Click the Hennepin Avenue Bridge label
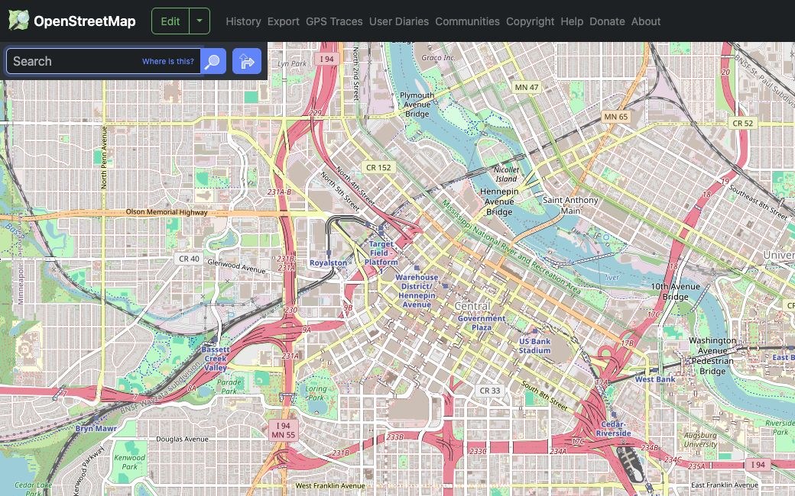 (x=499, y=201)
